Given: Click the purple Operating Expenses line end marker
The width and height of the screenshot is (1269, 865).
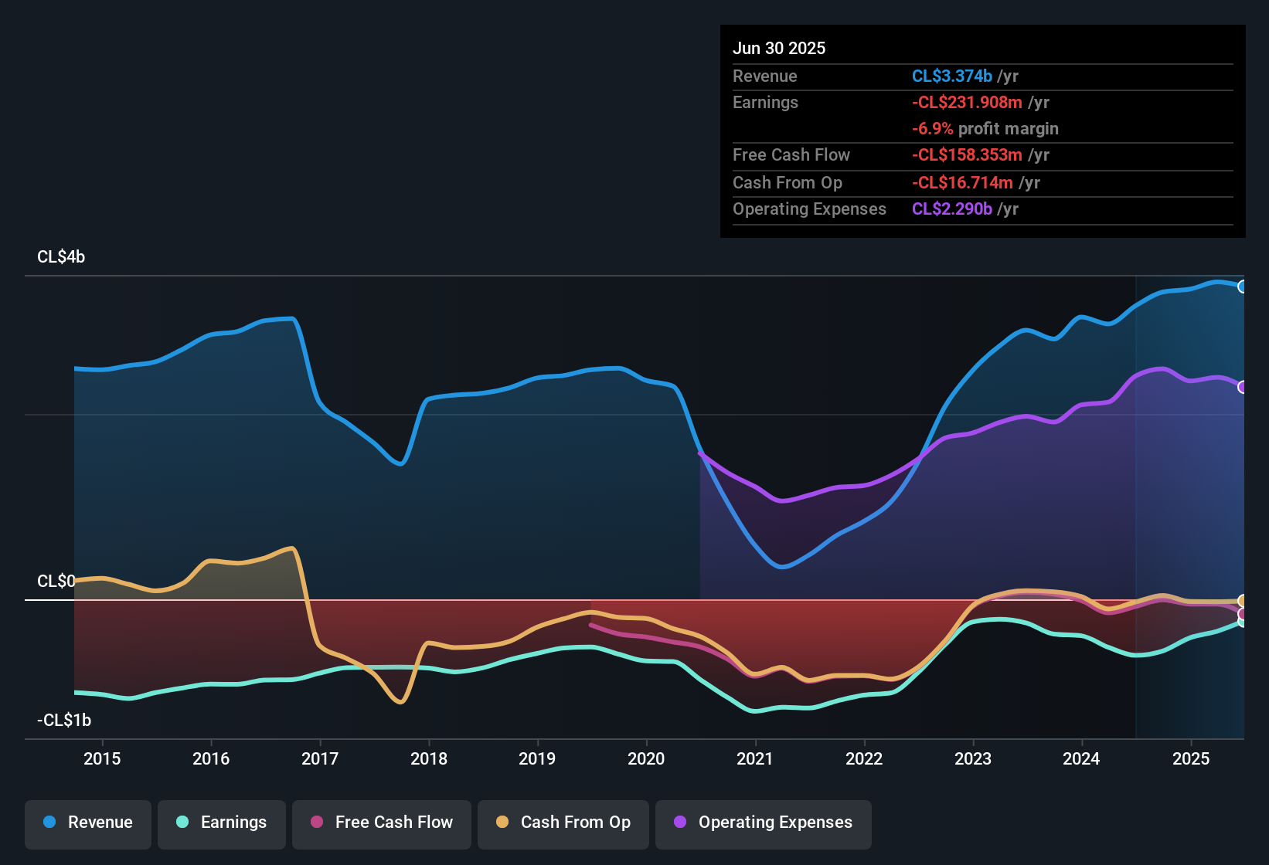Looking at the screenshot, I should point(1242,387).
